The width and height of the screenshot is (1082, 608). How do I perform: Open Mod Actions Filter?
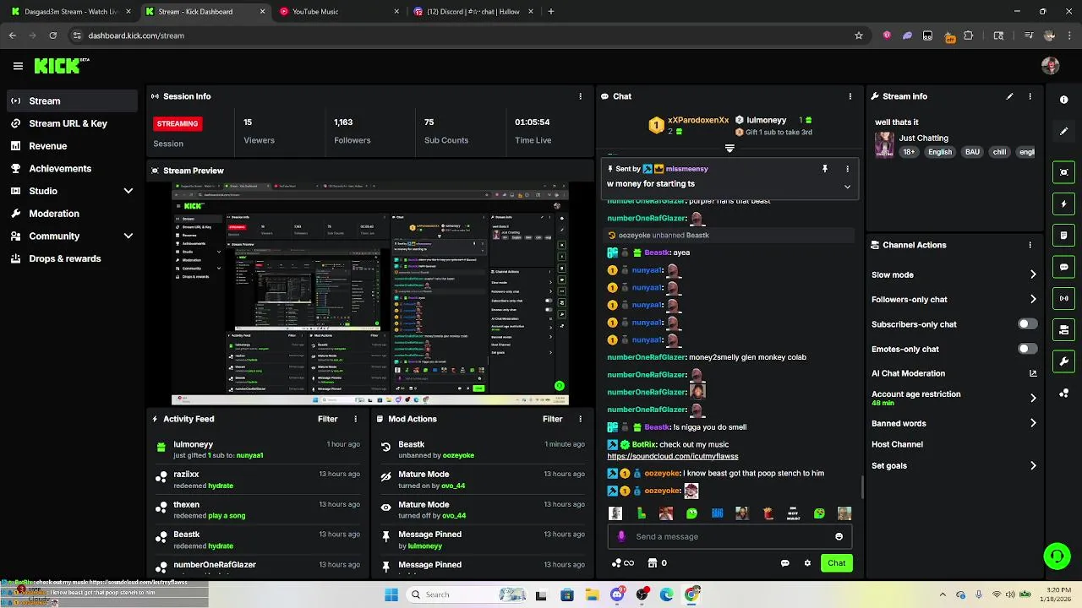tap(553, 419)
